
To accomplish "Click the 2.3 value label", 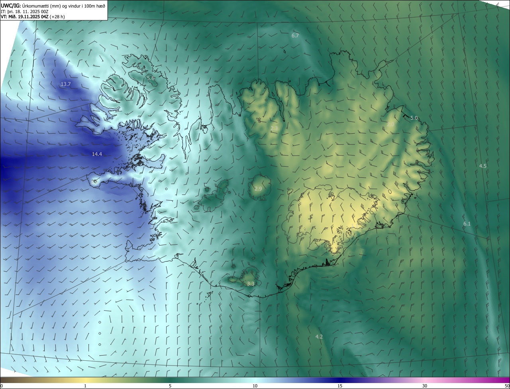I will (x=275, y=128).
